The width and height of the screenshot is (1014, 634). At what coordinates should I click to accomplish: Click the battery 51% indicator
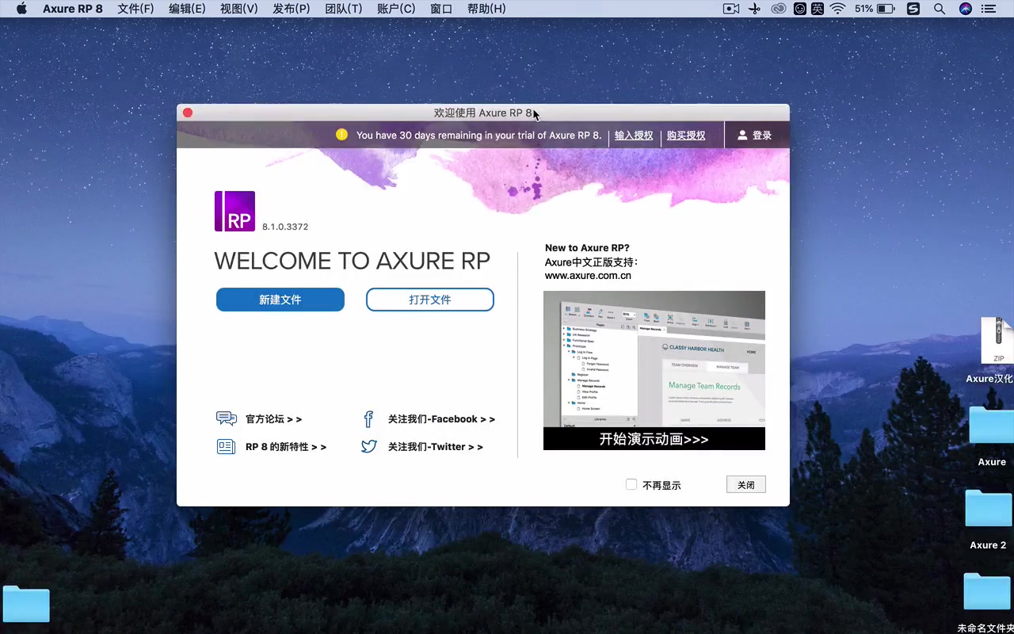(x=875, y=9)
